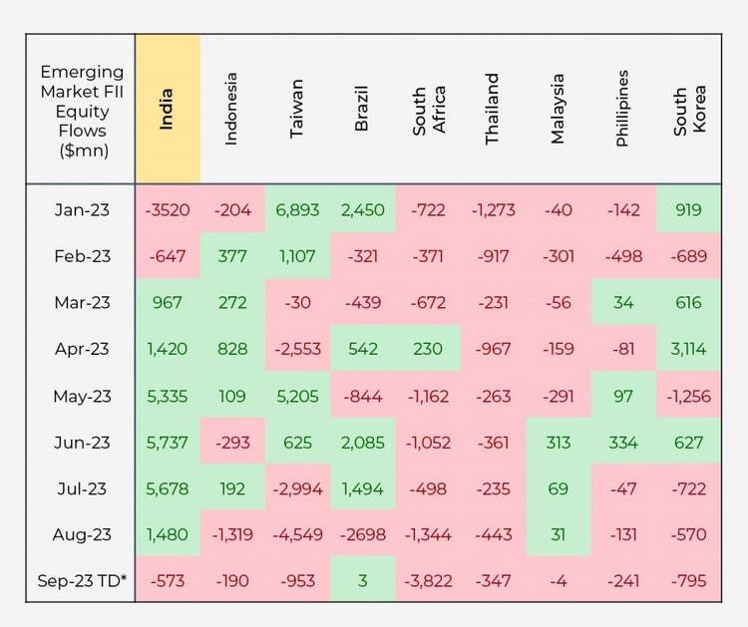Click South Korea's Apr-23 value 3,114

click(x=688, y=349)
